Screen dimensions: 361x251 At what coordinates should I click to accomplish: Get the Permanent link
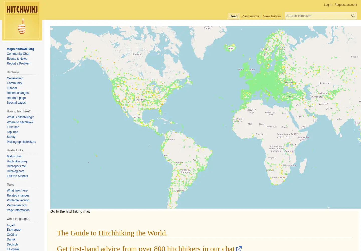(x=17, y=205)
